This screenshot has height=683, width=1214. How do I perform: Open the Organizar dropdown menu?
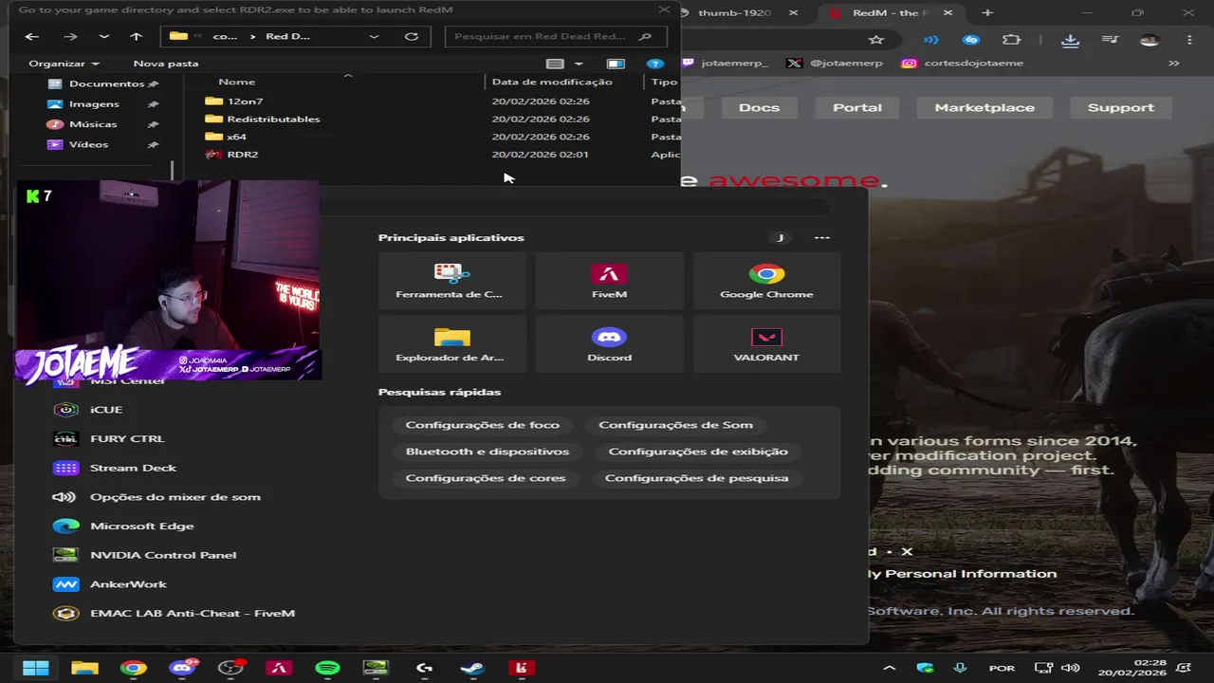click(64, 64)
